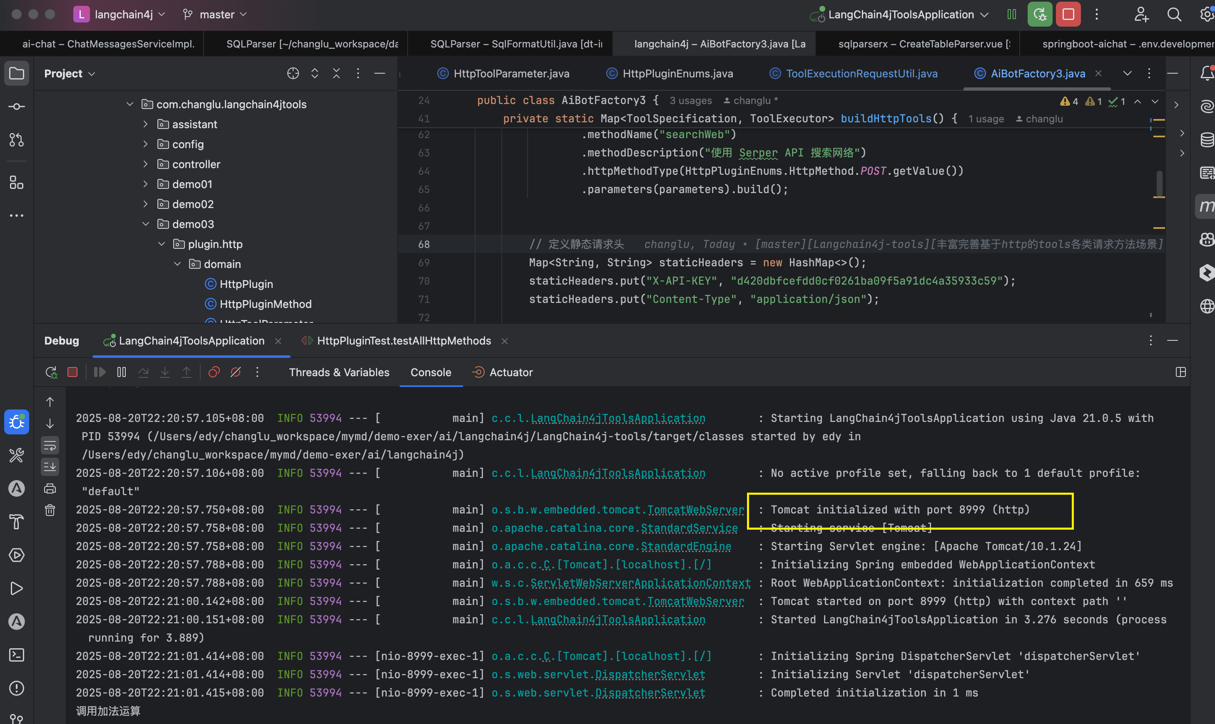Open the Database tool window
Screen dimensions: 1215x724
1207,139
